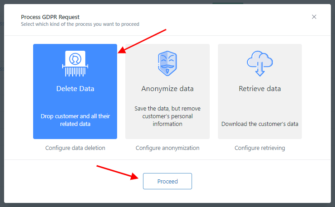Open Configure retrieving link
This screenshot has width=335, height=207.
(260, 148)
